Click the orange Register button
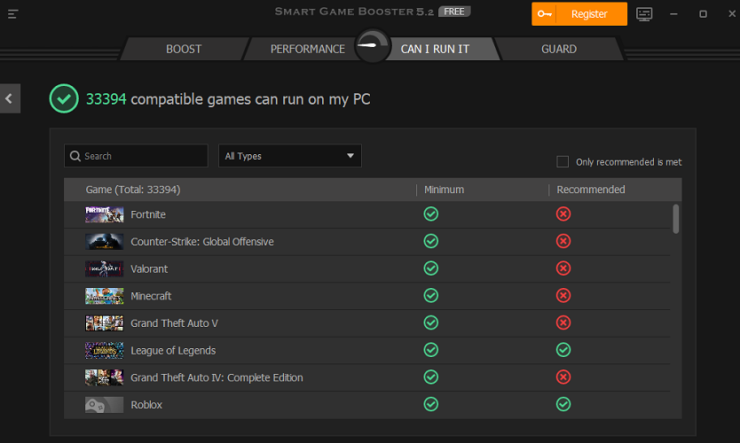The width and height of the screenshot is (740, 443). click(x=579, y=14)
